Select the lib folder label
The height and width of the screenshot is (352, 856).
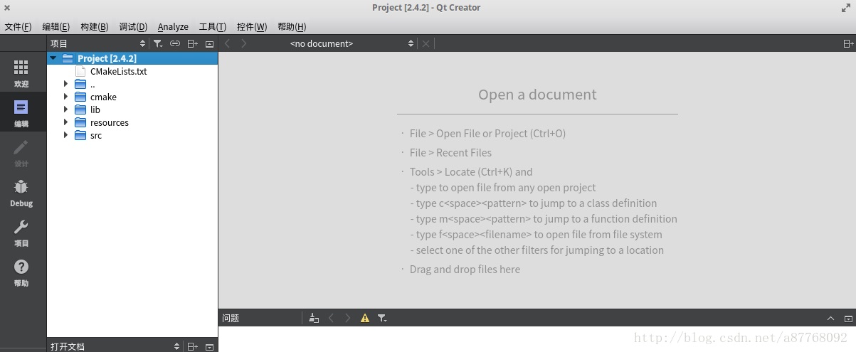pos(95,110)
